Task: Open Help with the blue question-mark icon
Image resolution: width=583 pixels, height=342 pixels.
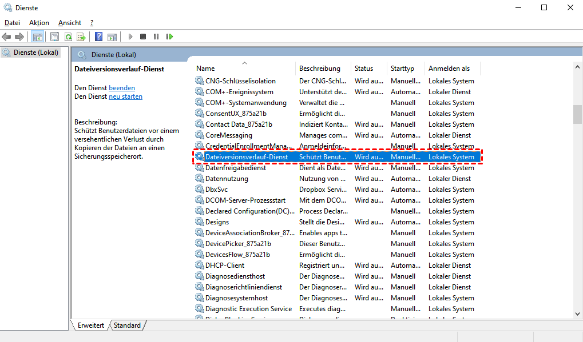Action: pyautogui.click(x=98, y=37)
